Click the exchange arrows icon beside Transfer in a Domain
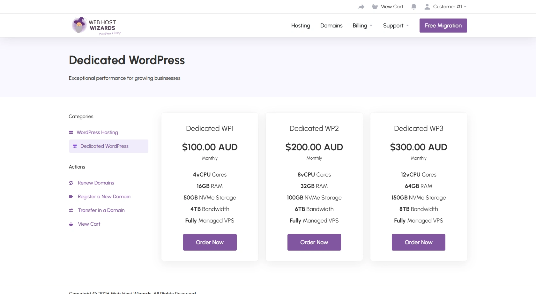536x294 pixels. click(x=71, y=210)
